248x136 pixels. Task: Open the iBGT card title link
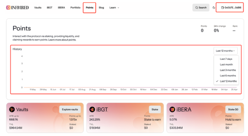(x=102, y=109)
